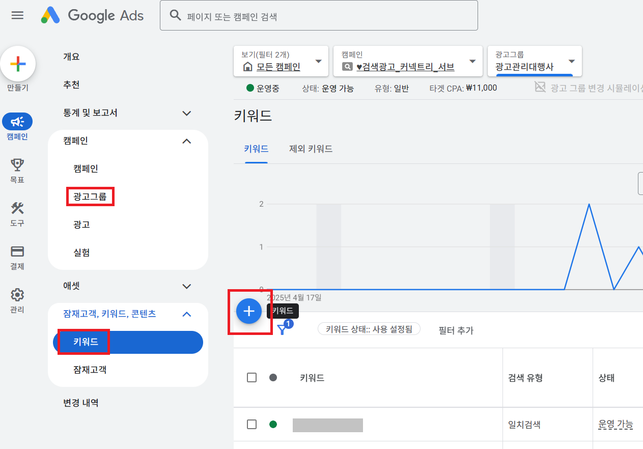Switch to the 키워드 tab

click(256, 149)
